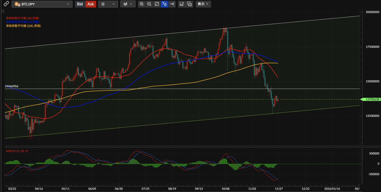381x192 pixels.
Task: Click the 14466956 horizontal line label
Action: 12,86
